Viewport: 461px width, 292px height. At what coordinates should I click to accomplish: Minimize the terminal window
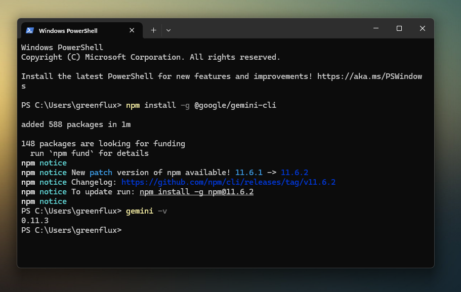pyautogui.click(x=375, y=28)
